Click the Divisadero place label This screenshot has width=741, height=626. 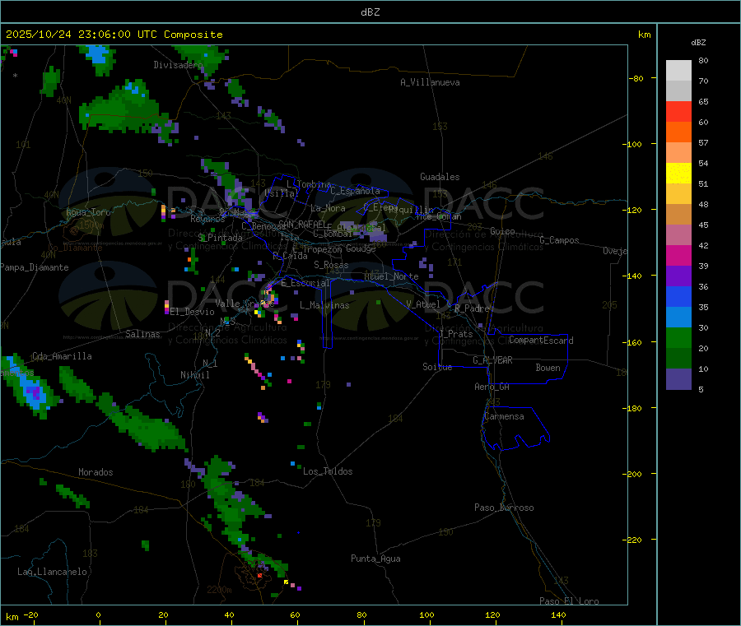pyautogui.click(x=178, y=65)
